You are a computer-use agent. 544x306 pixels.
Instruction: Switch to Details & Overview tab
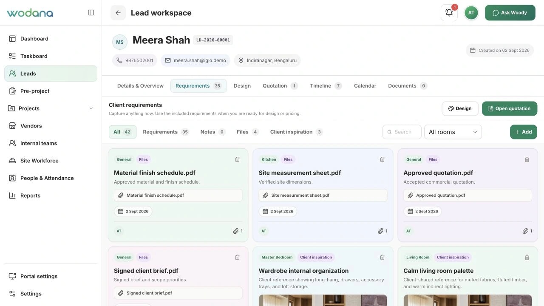coord(140,86)
